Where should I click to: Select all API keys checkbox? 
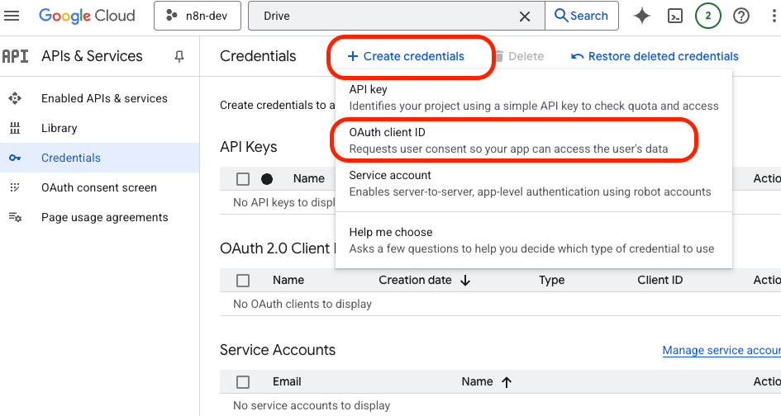point(243,179)
